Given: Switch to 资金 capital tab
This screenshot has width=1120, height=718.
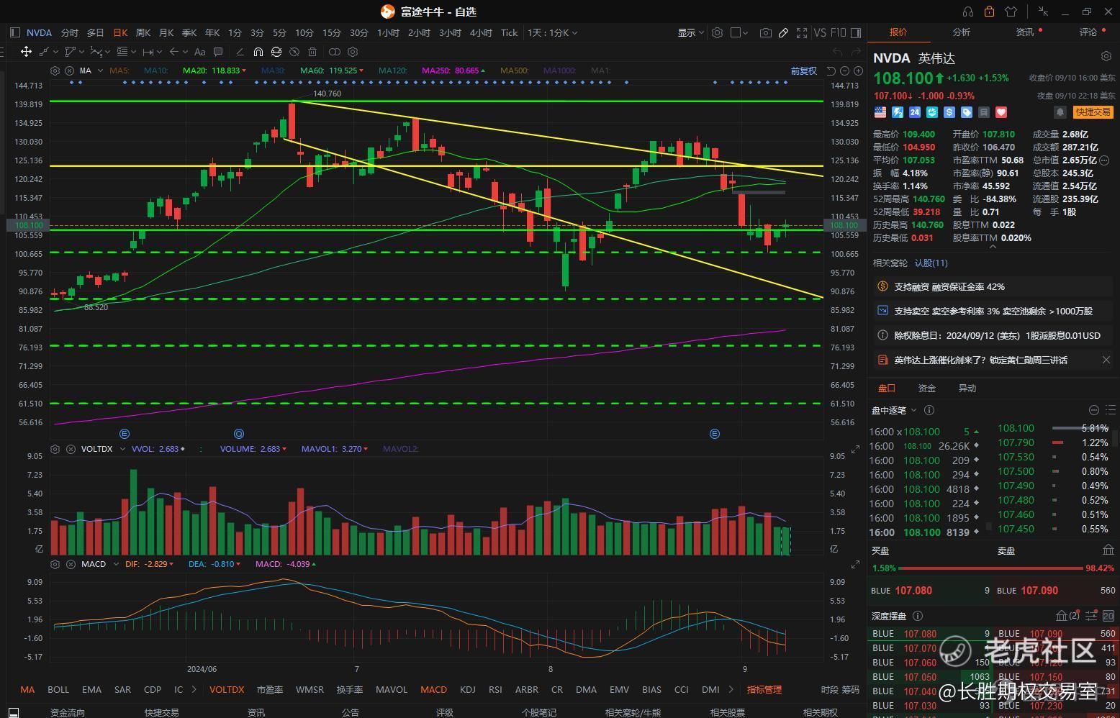Looking at the screenshot, I should pos(927,388).
